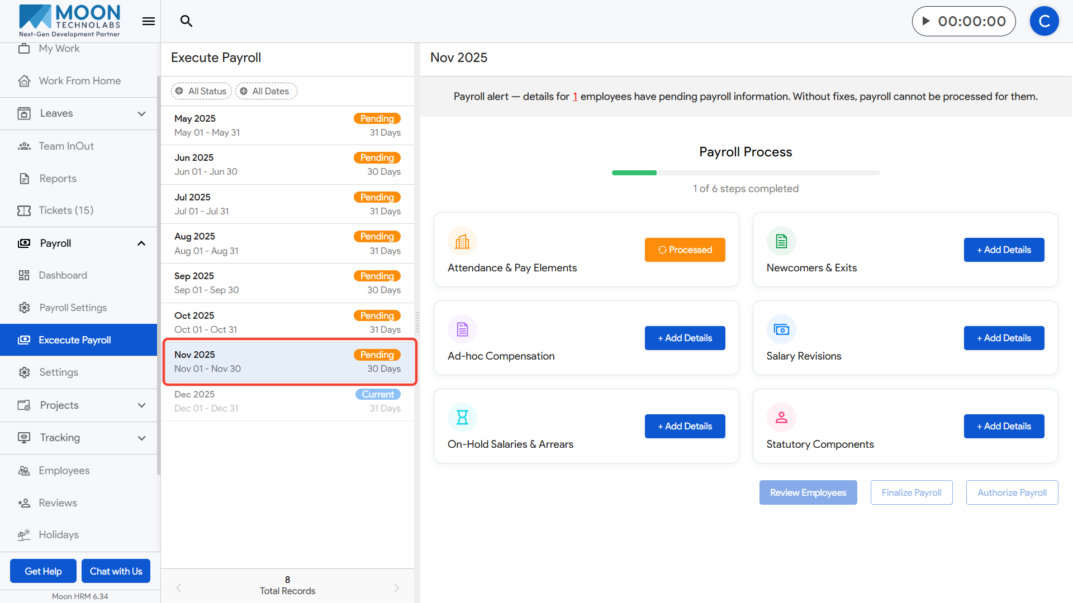The image size is (1073, 603).
Task: Open Payroll Settings in sidebar
Action: (73, 308)
